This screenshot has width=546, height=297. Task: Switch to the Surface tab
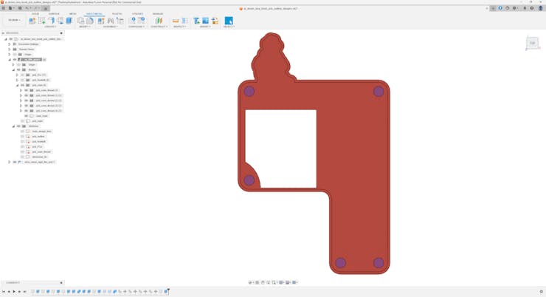[54, 14]
